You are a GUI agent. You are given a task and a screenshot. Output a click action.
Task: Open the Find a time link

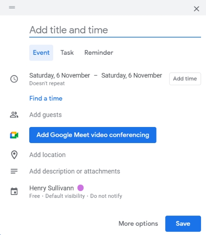[x=46, y=99]
